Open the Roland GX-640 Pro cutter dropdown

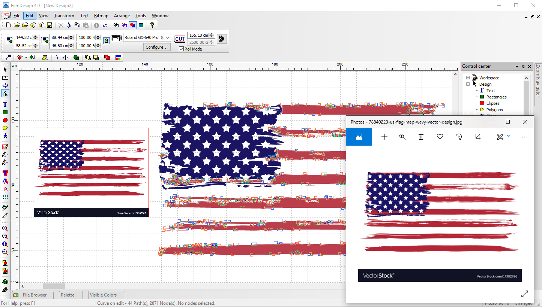[x=167, y=37]
